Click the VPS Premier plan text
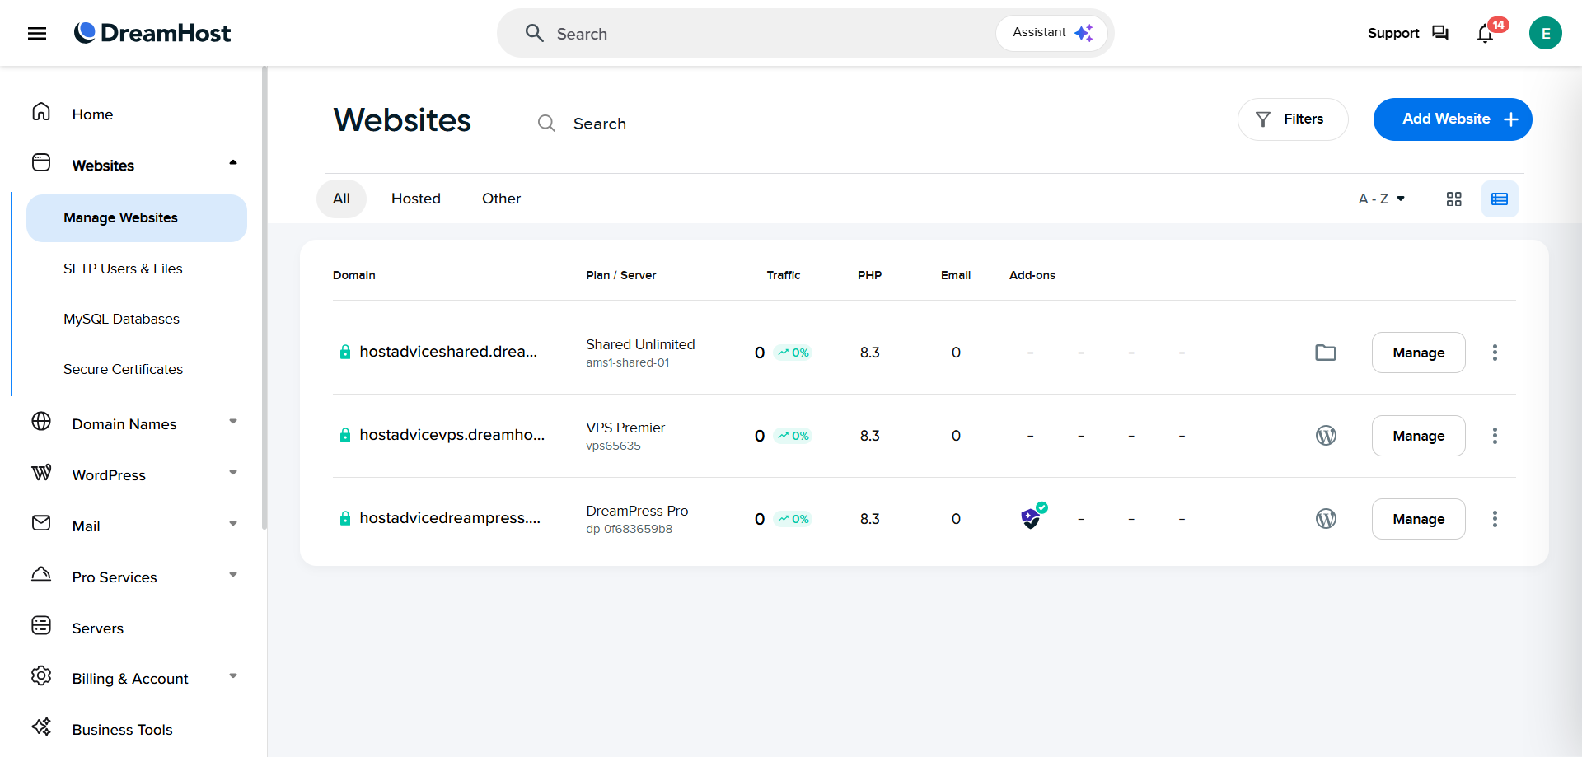This screenshot has height=757, width=1582. (x=625, y=428)
